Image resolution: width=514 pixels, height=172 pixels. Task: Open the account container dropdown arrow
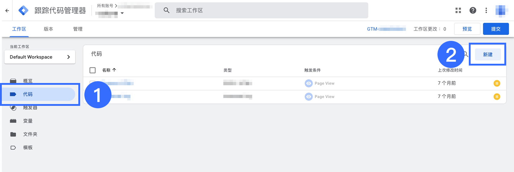click(x=122, y=13)
